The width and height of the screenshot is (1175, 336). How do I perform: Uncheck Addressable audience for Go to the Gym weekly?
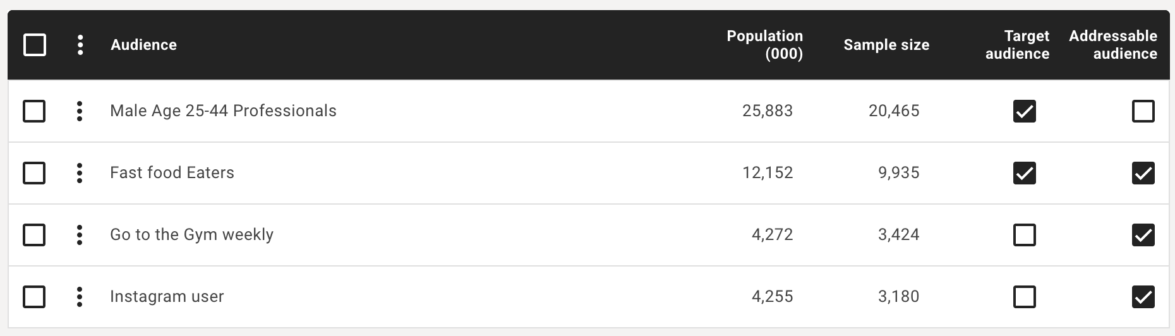[x=1143, y=235]
